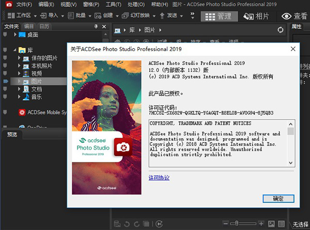The width and height of the screenshot is (310, 230).
Task: Select 视频 folder in tree
Action: 37,74
